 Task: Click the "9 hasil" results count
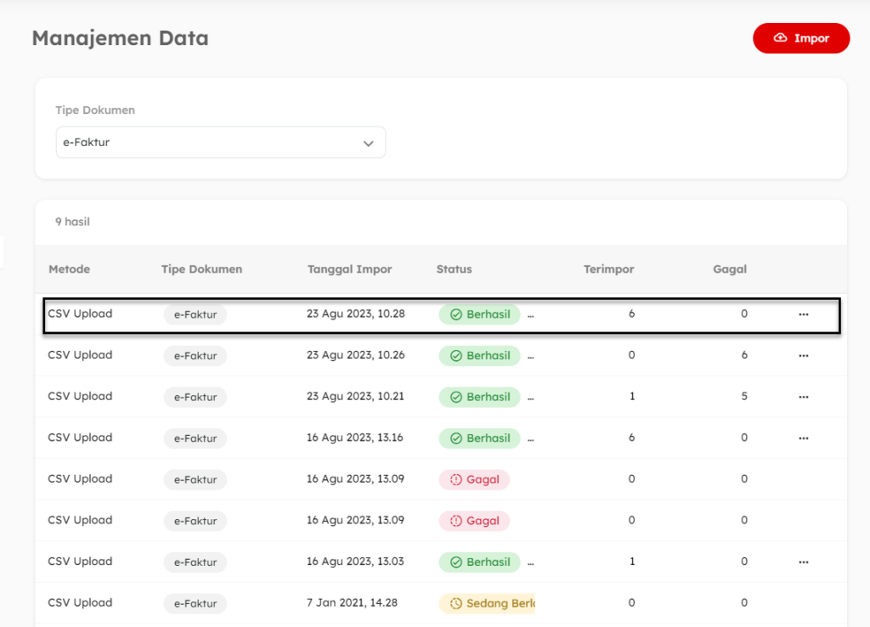coord(73,222)
